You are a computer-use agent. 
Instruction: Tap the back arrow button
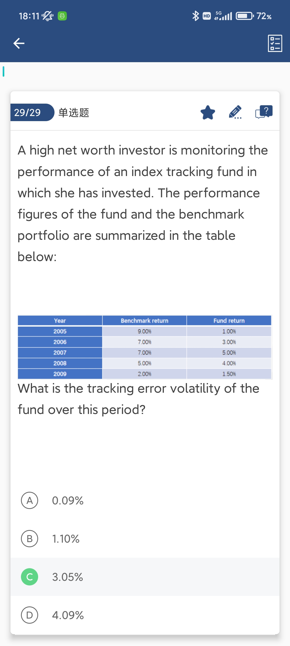coord(19,43)
